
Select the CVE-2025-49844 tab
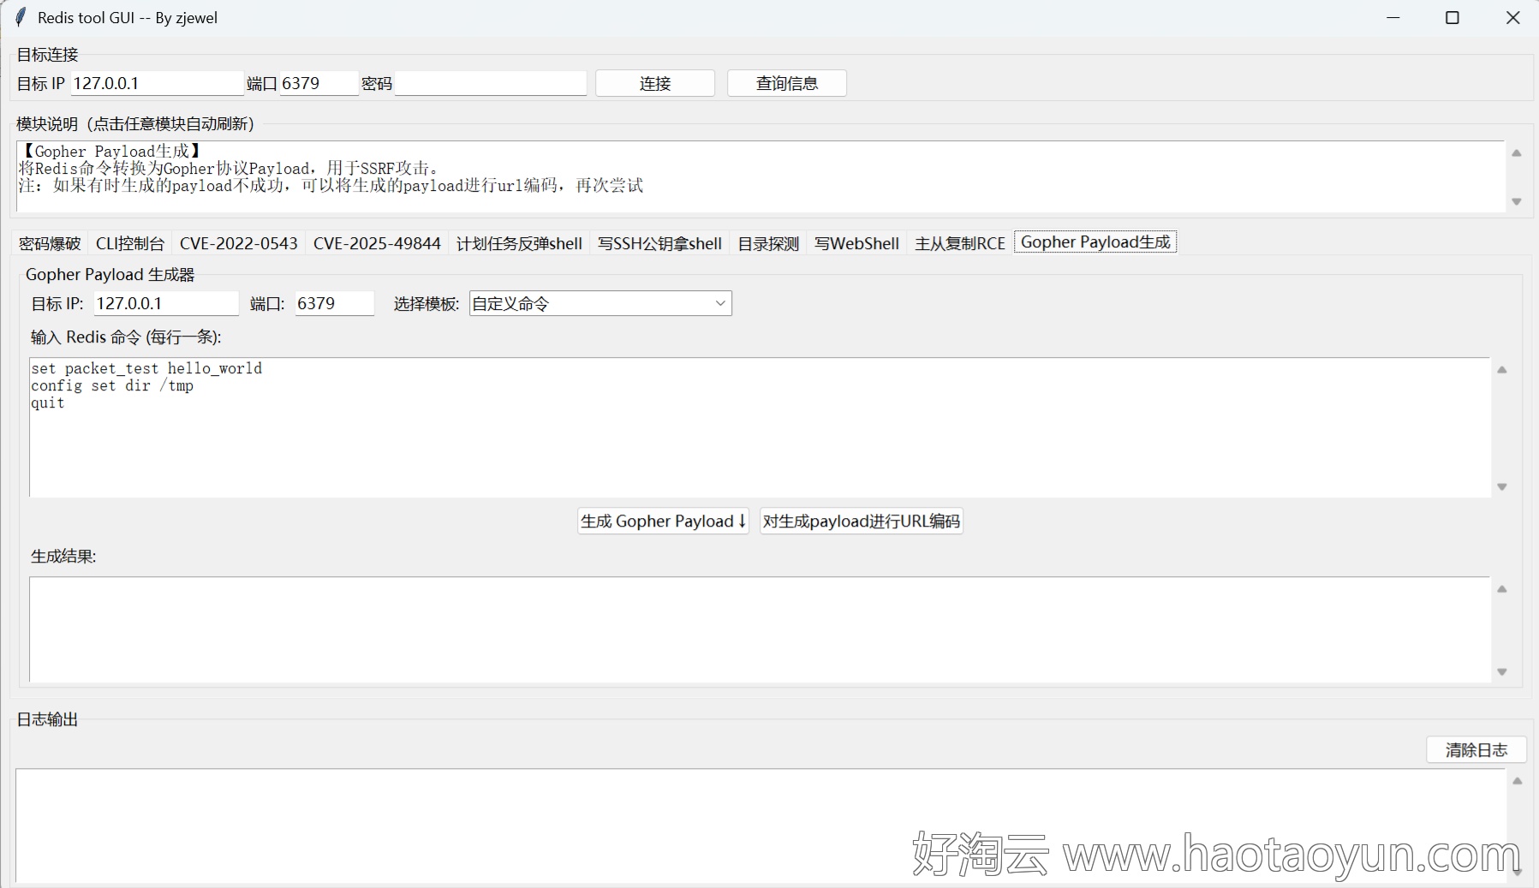377,243
